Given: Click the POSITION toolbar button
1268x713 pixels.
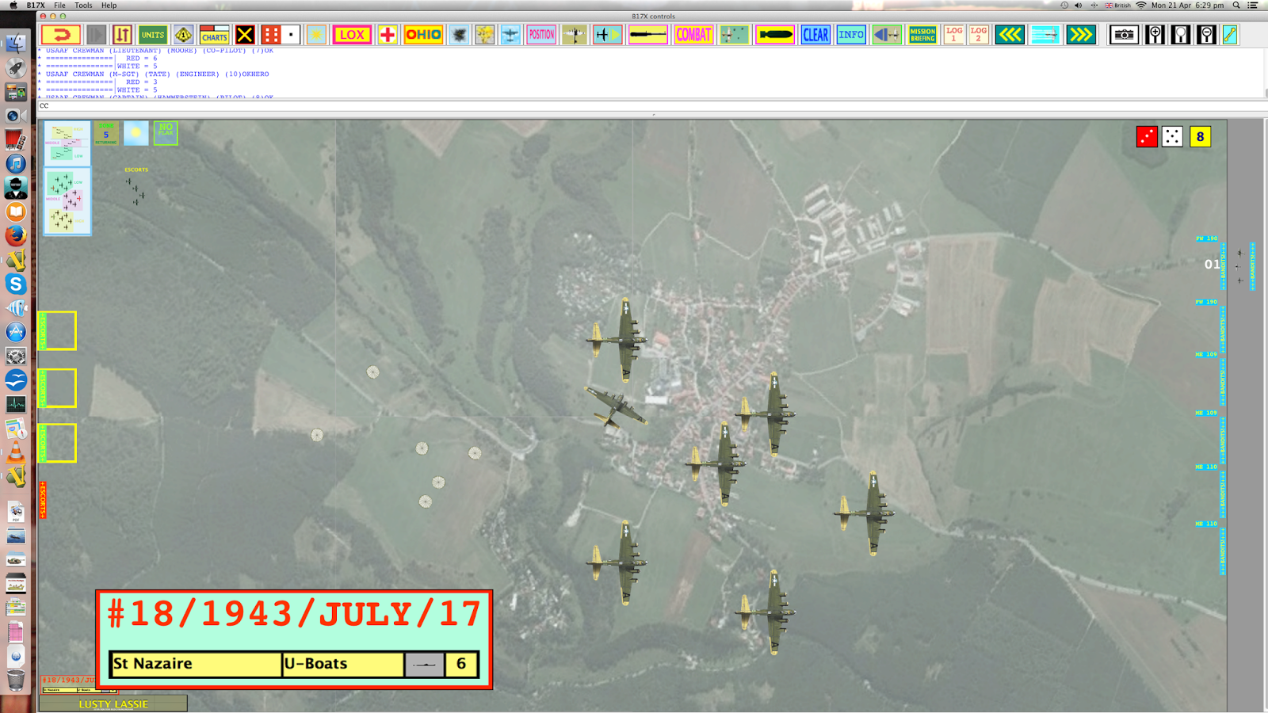Looking at the screenshot, I should click(x=542, y=35).
